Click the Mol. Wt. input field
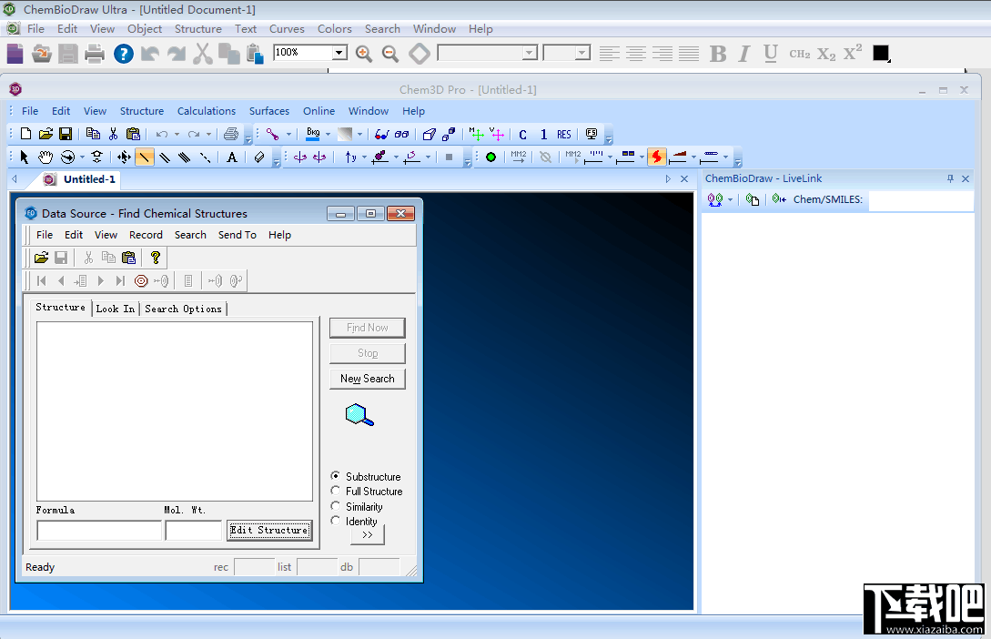Image resolution: width=991 pixels, height=639 pixels. 194,531
